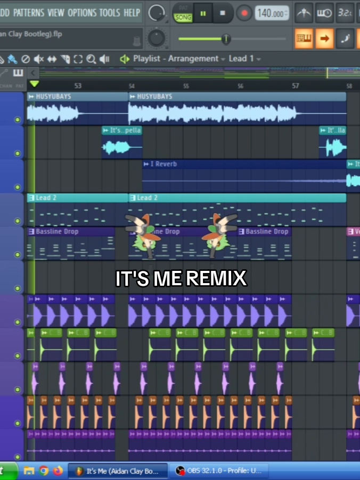The width and height of the screenshot is (360, 480).
Task: Select the Paint tool in playlist toolbar
Action: (12, 59)
